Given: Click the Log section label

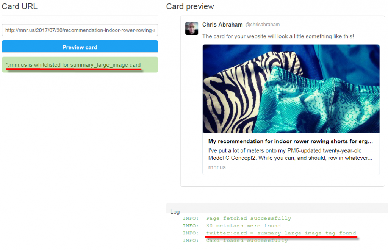Looking at the screenshot, I should (175, 212).
